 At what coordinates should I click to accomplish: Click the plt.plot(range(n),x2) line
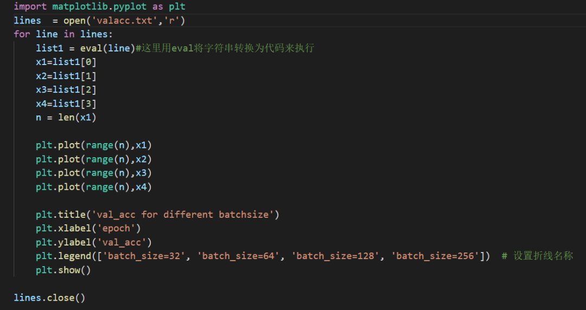click(x=94, y=159)
